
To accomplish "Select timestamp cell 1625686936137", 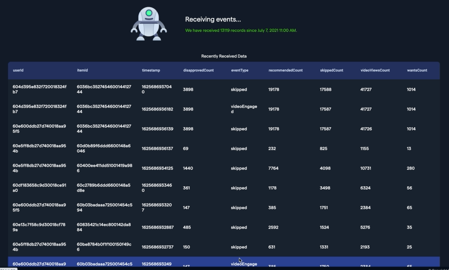I will [x=157, y=148].
